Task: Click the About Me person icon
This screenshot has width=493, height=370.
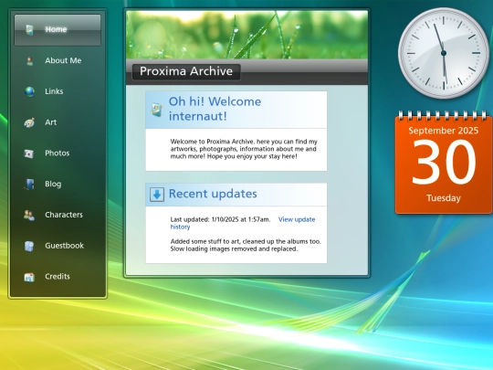Action: point(29,60)
